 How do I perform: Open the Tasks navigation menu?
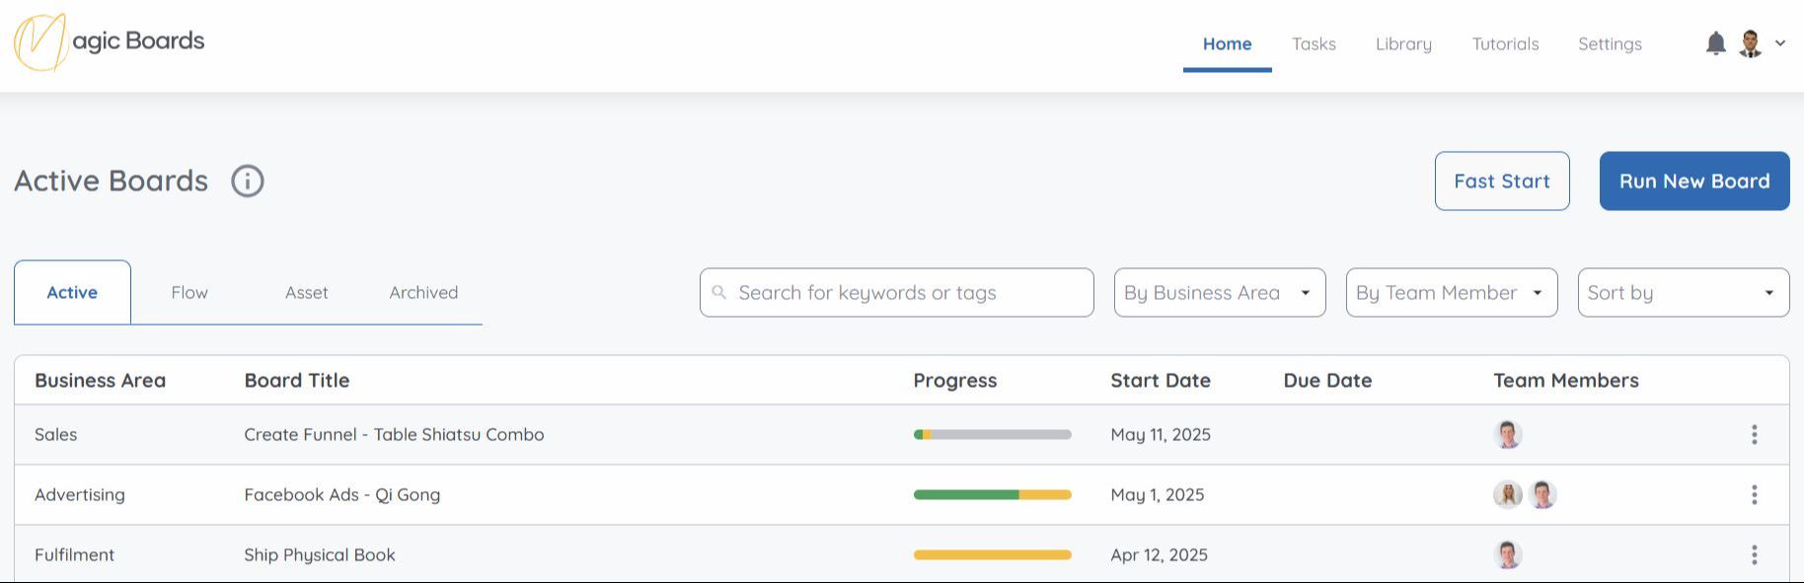pyautogui.click(x=1314, y=44)
